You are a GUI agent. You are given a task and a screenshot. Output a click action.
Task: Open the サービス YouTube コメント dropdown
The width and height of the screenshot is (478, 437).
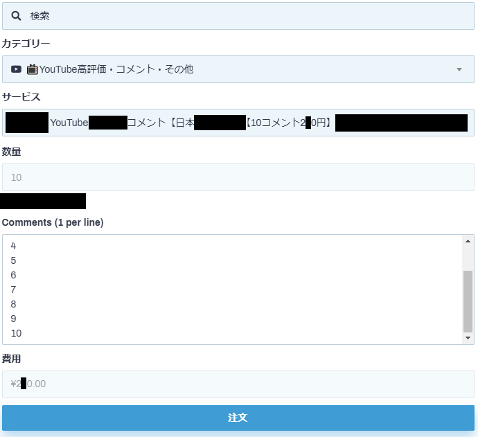point(238,123)
